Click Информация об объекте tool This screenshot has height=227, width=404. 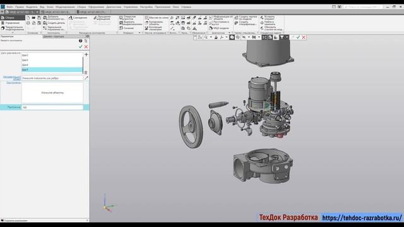[x=220, y=18]
